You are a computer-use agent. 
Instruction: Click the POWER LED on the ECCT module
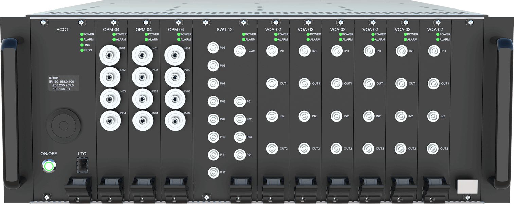coord(82,34)
